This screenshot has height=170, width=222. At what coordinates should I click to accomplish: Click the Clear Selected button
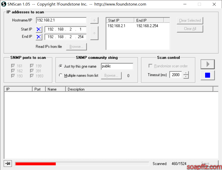click(x=190, y=21)
